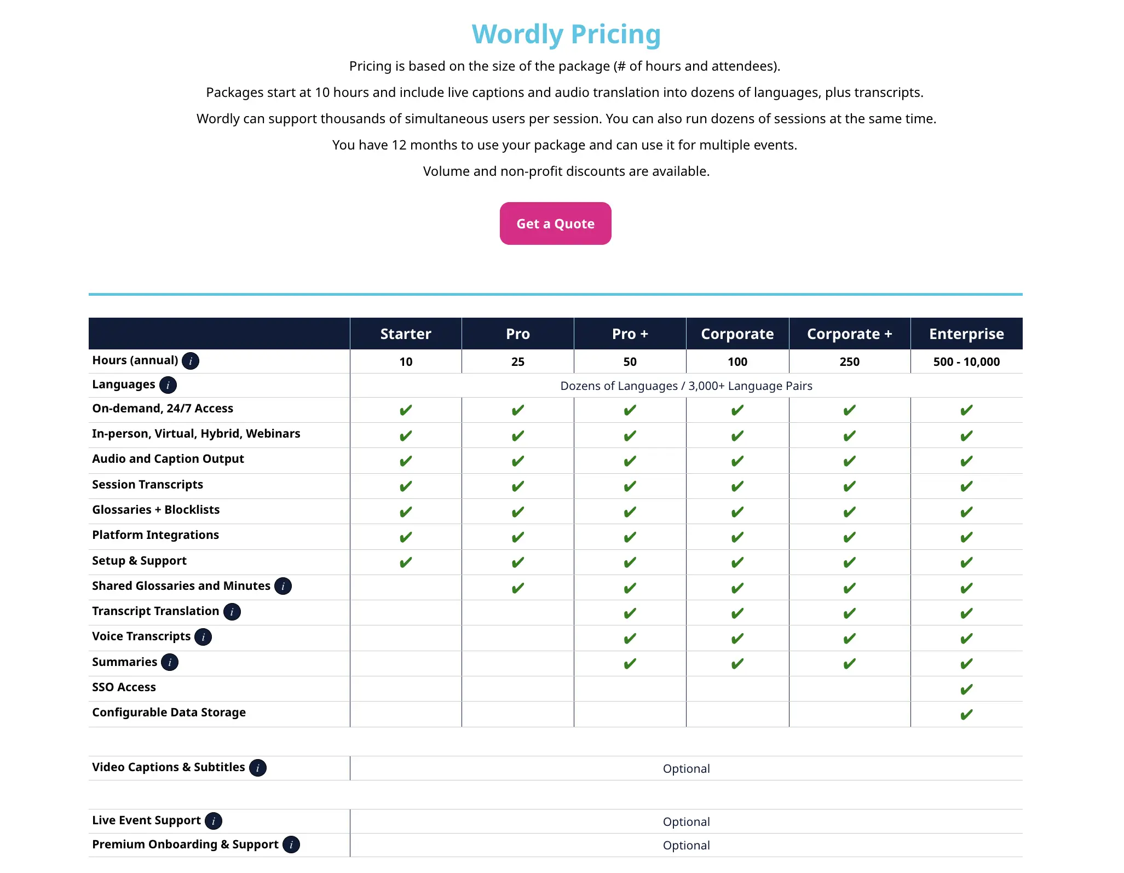The height and width of the screenshot is (873, 1124).
Task: Select the Enterprise column header
Action: pos(967,334)
